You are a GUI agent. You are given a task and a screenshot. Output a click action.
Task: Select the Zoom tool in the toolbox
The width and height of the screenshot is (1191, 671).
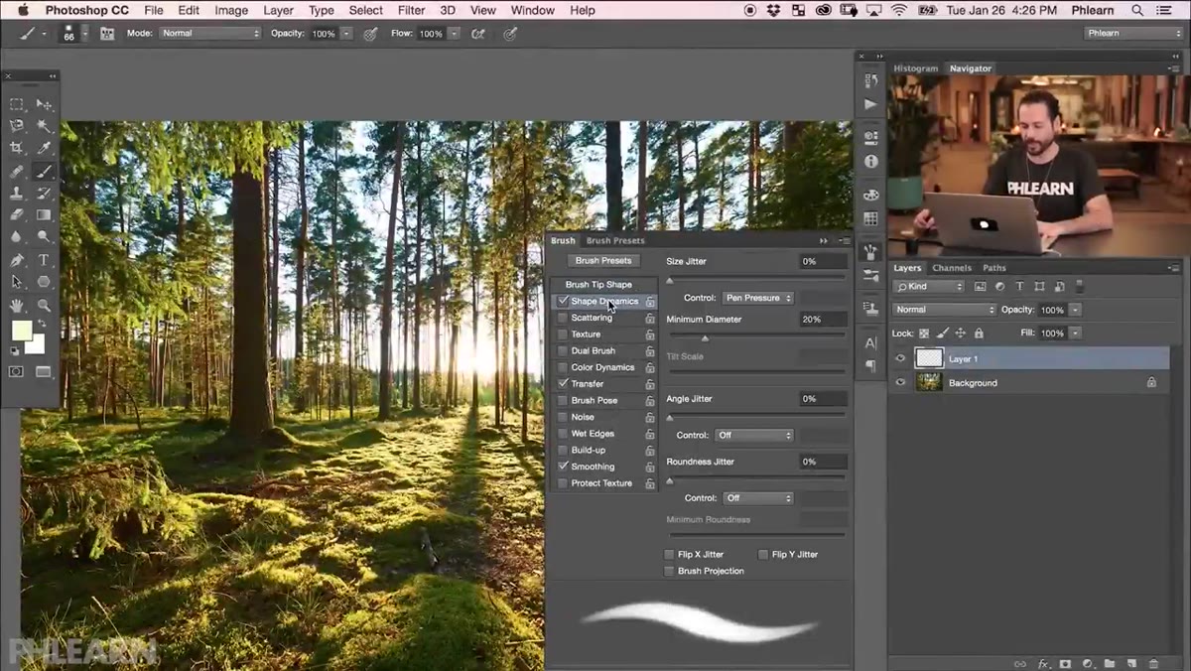pos(45,306)
